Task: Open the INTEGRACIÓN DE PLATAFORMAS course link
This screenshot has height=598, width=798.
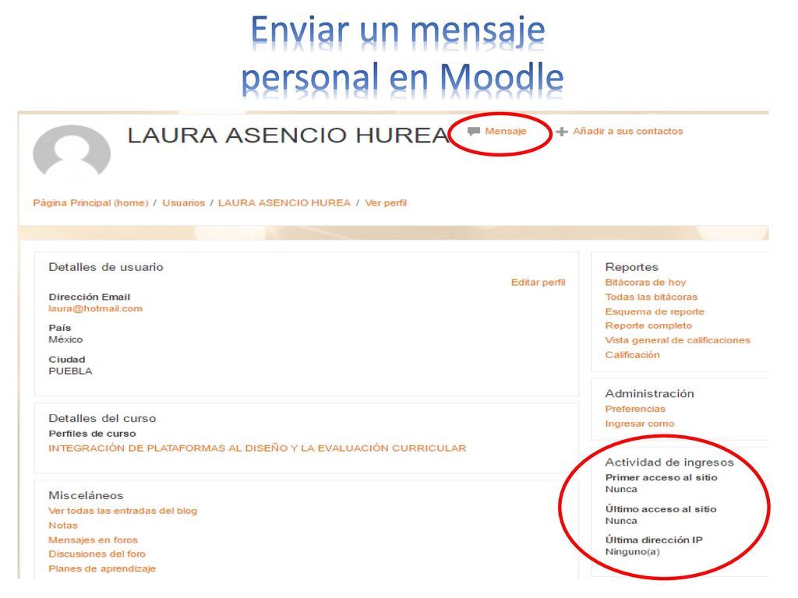Action: tap(257, 448)
